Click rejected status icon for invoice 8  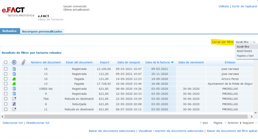click(x=14, y=104)
